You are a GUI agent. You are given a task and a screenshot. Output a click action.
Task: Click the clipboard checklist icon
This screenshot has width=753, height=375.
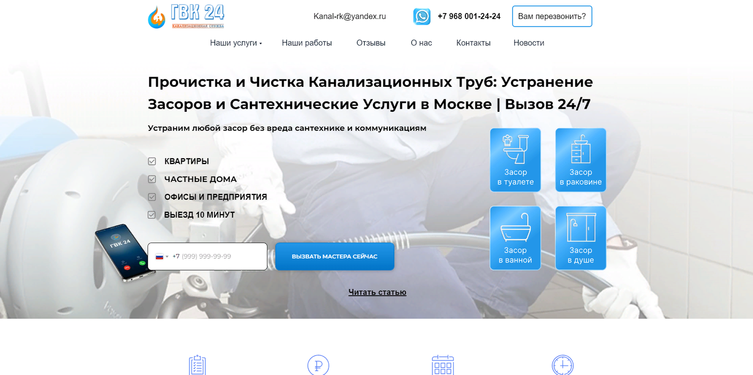click(x=197, y=365)
